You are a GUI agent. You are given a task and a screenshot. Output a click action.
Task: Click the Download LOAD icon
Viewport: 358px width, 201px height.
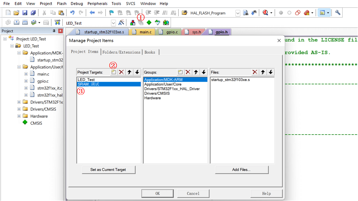pos(57,23)
